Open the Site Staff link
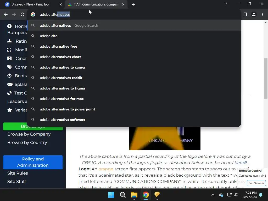This screenshot has width=268, height=201. [16, 182]
